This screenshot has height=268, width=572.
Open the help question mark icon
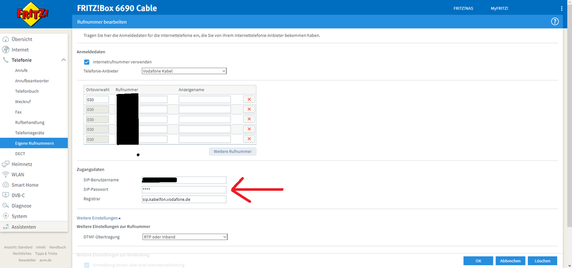(x=554, y=22)
